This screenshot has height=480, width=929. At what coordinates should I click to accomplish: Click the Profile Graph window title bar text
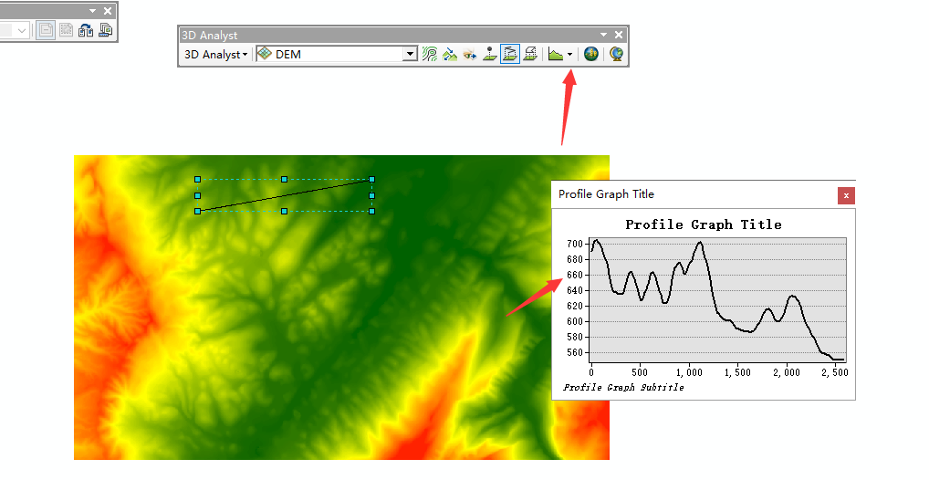(x=606, y=194)
